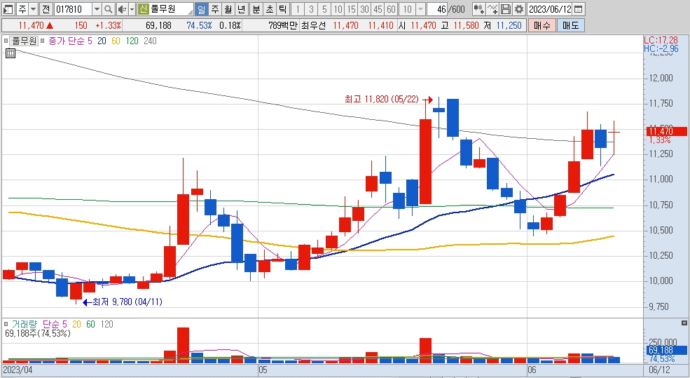Click the volume value 69,188 in info bar

tap(158, 25)
